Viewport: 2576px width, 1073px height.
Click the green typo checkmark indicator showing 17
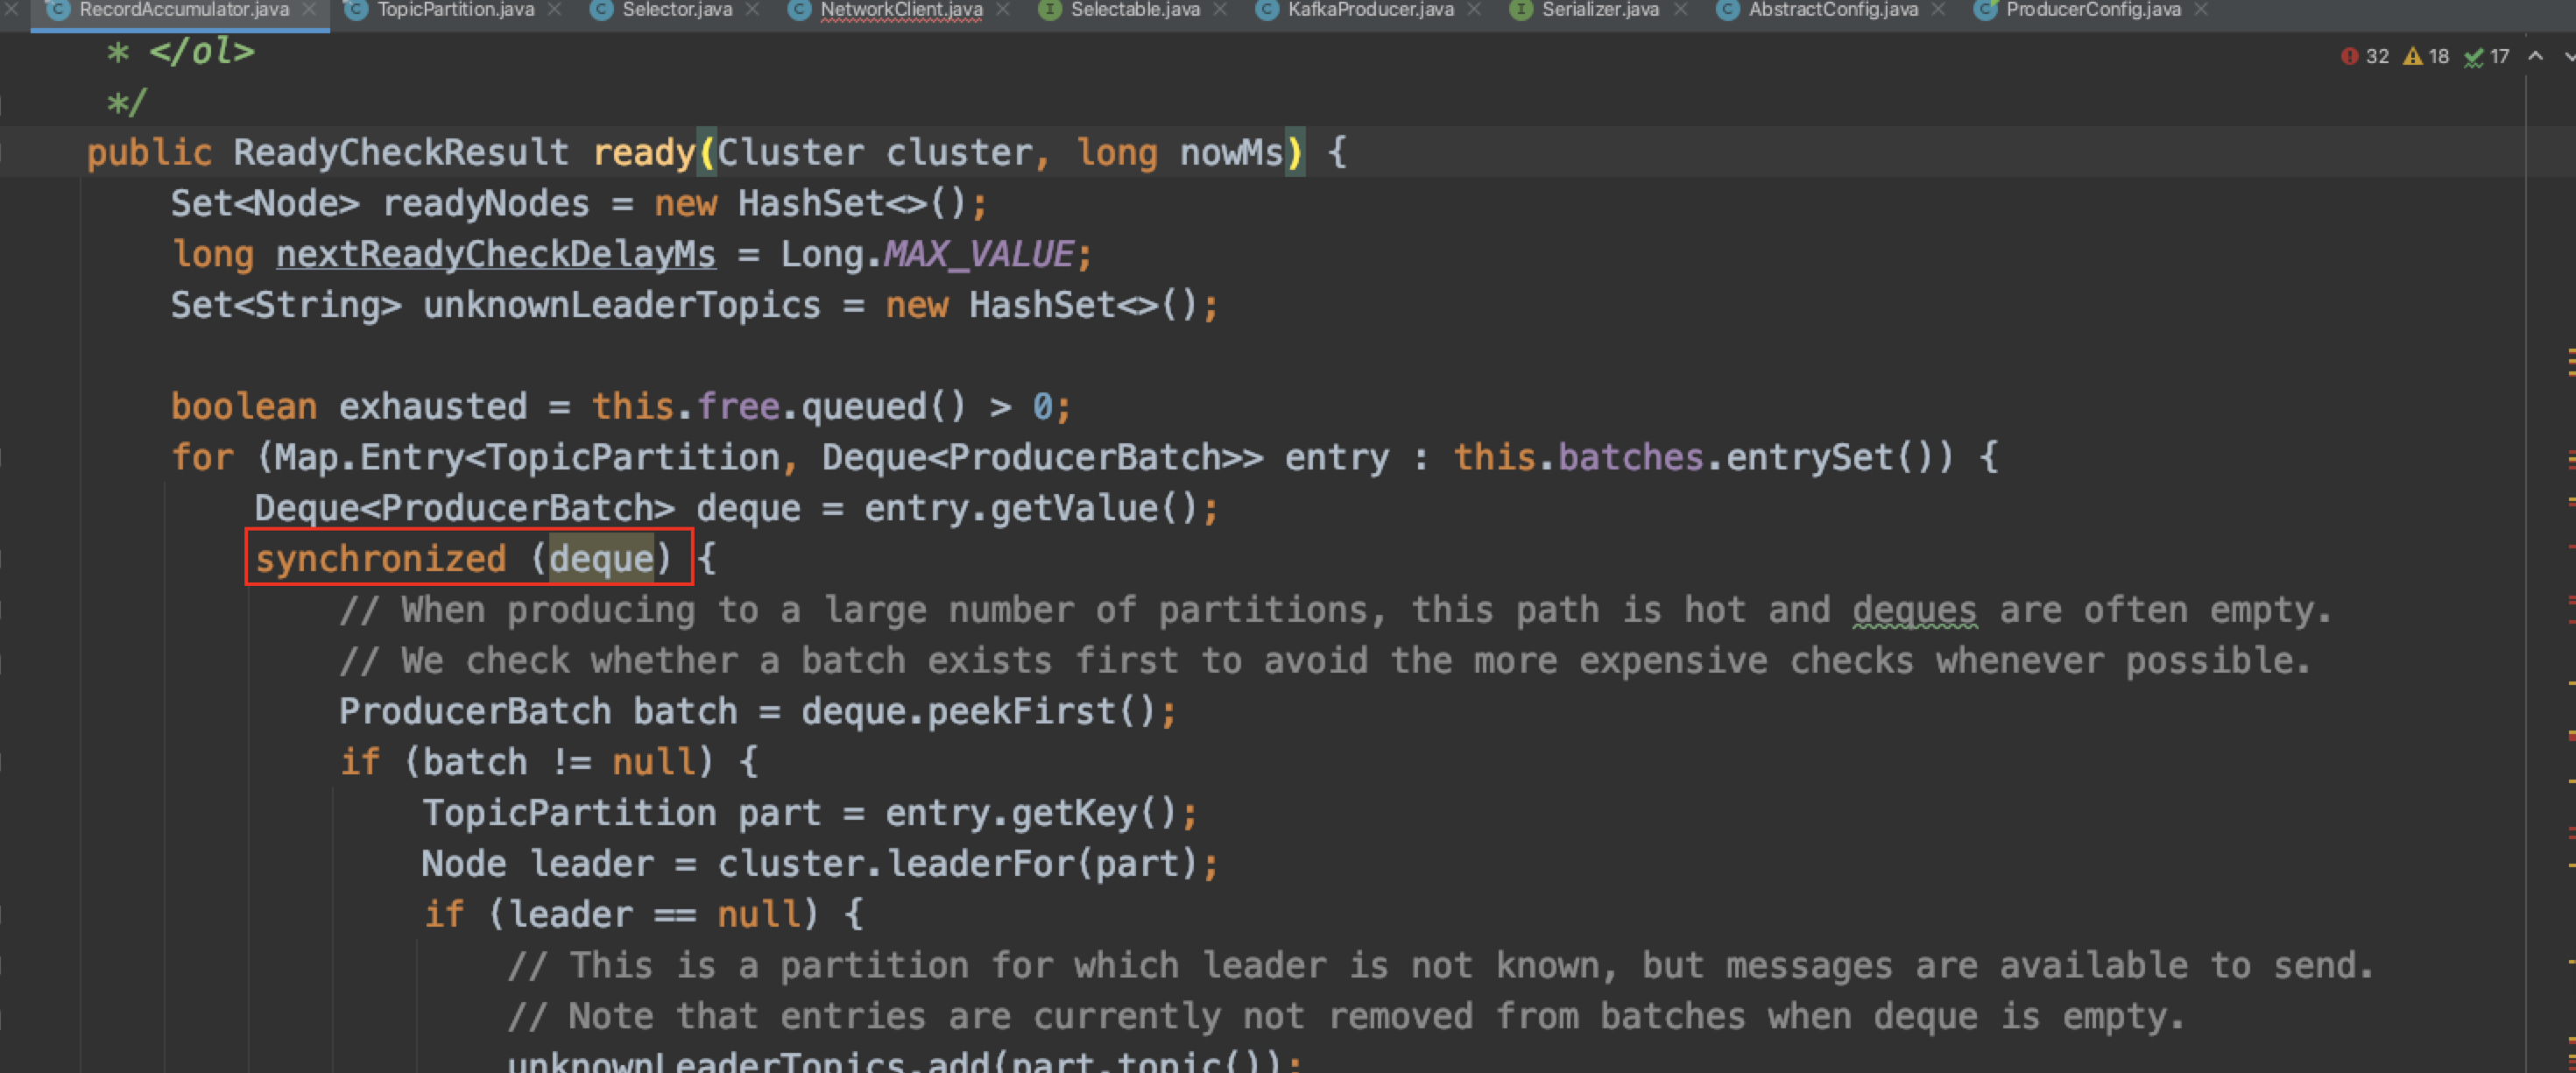pyautogui.click(x=2487, y=57)
